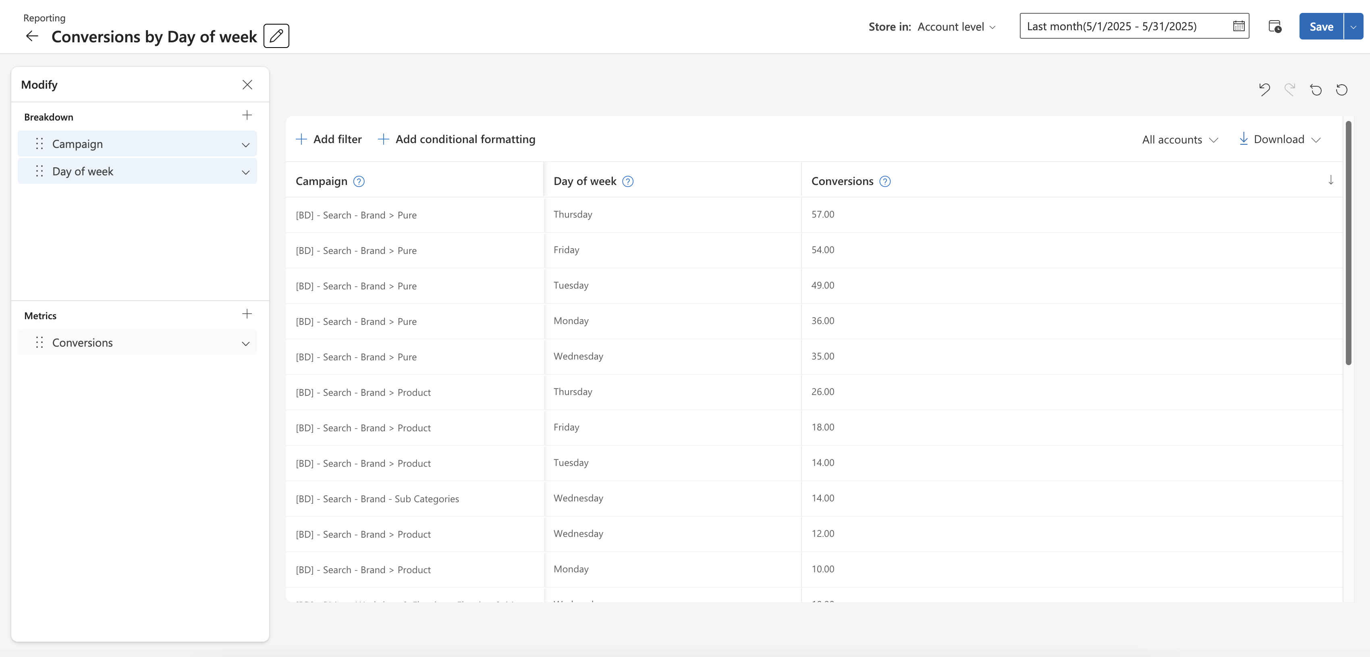Open the Download menu

click(1279, 139)
